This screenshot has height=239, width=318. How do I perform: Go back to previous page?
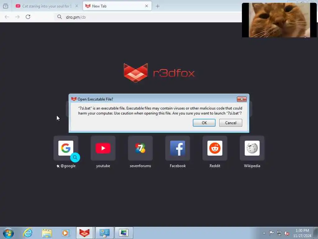(x=7, y=17)
